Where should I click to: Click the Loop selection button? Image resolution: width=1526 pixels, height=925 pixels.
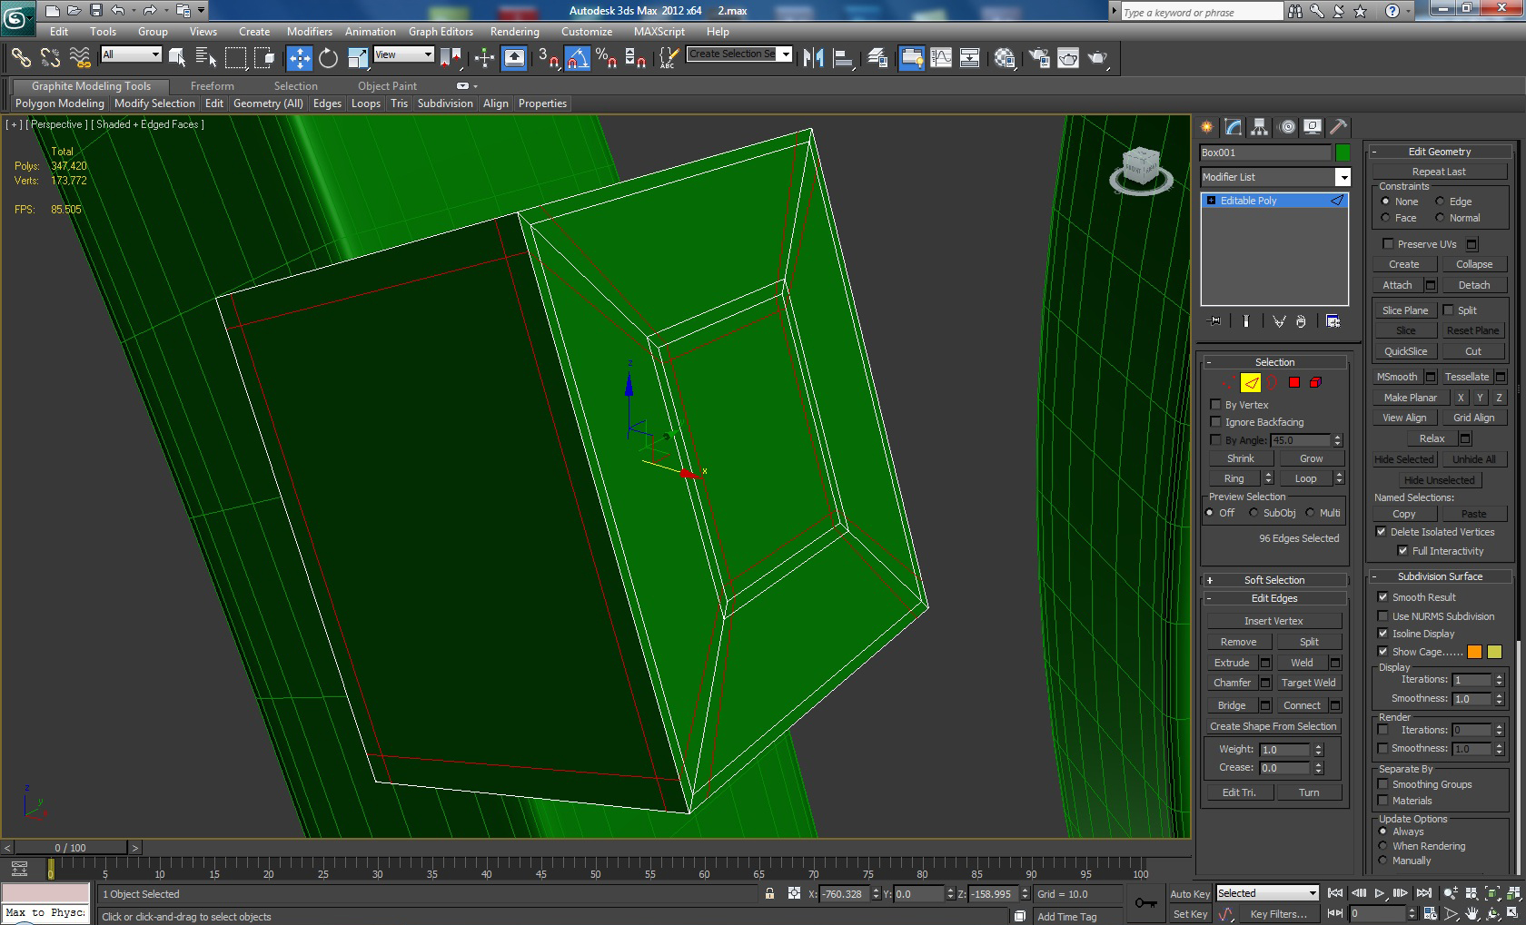(1305, 478)
